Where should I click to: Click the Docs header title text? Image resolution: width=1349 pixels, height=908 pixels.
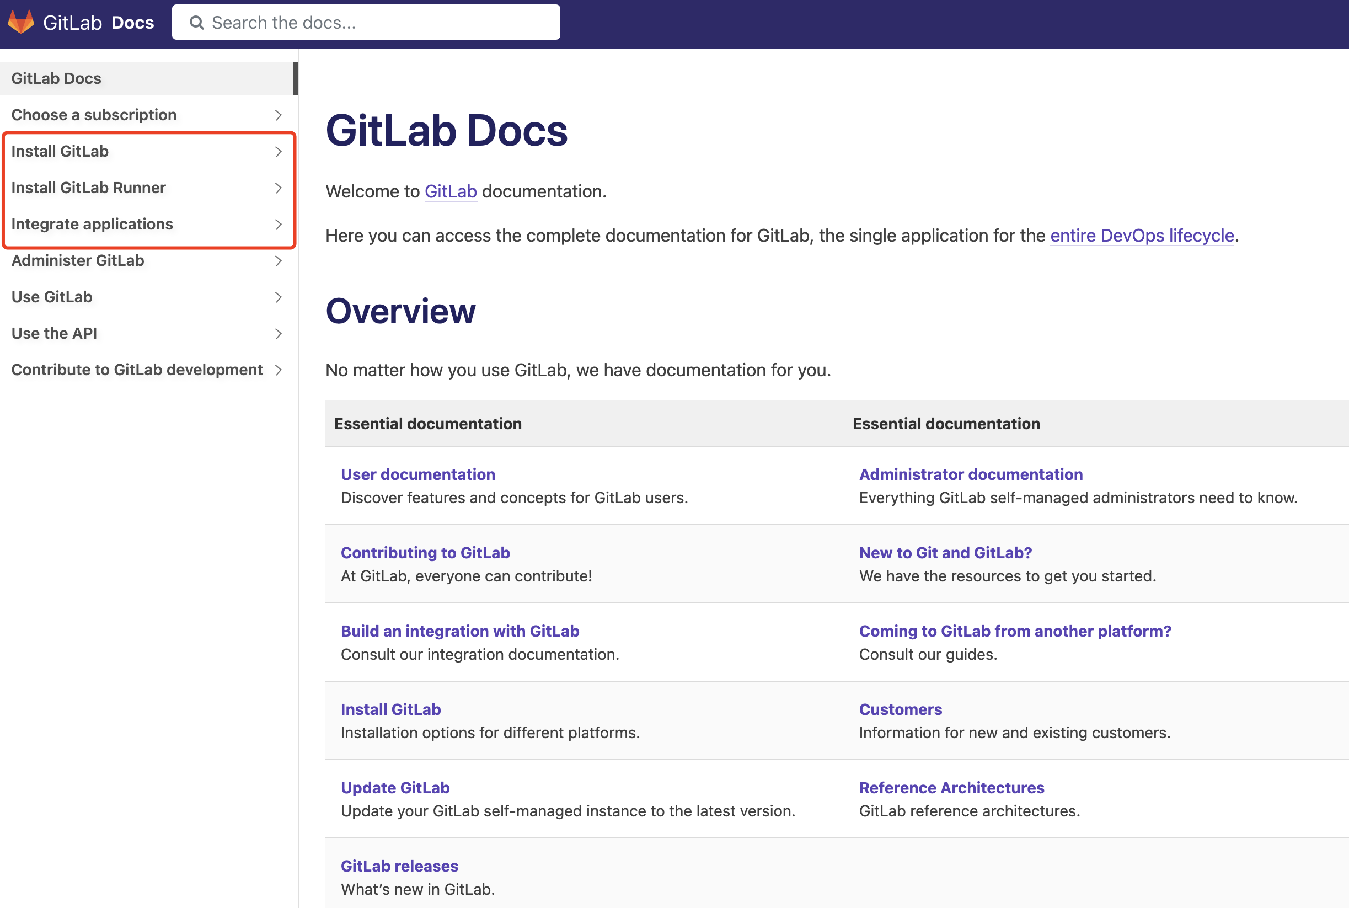tap(132, 23)
